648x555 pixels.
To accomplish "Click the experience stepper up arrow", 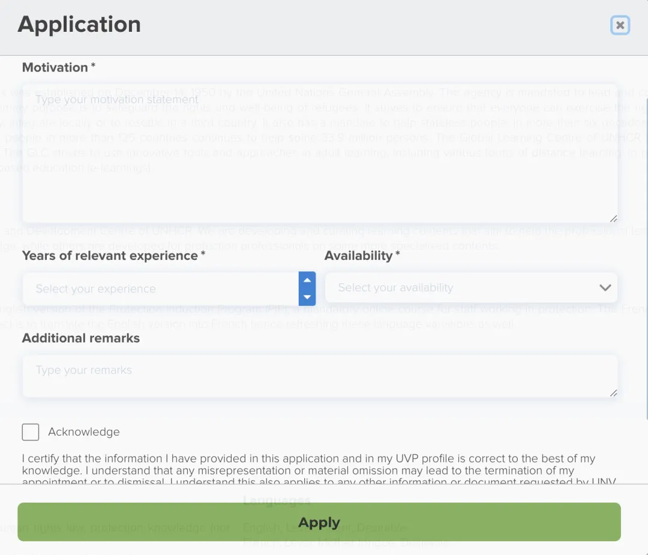I will [307, 280].
